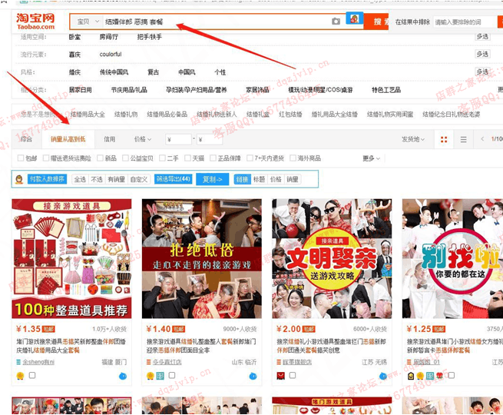
Task: Click the minimum price ¥ input
Action: tap(179, 139)
